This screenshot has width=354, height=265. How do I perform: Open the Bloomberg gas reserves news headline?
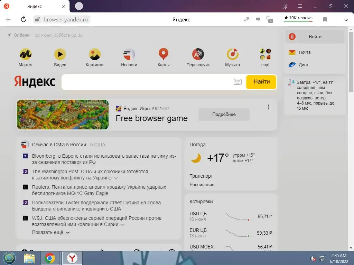pyautogui.click(x=104, y=159)
